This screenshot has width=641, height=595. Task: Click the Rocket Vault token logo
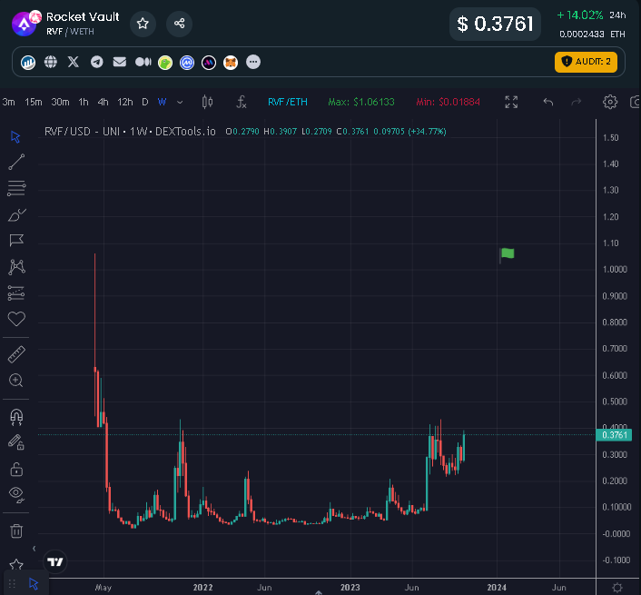tap(25, 24)
